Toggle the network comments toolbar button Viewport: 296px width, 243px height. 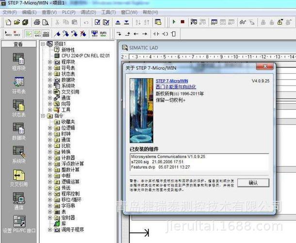pyautogui.click(x=37, y=34)
